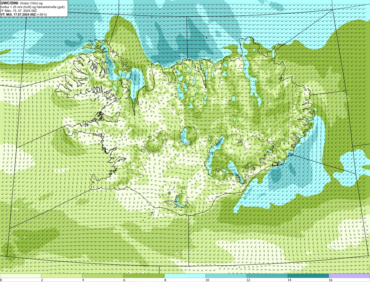Click the '6' label on the colour scale
370x282 pixels.
(124, 280)
